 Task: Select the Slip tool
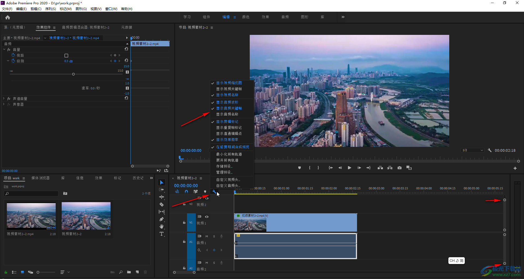click(x=162, y=212)
